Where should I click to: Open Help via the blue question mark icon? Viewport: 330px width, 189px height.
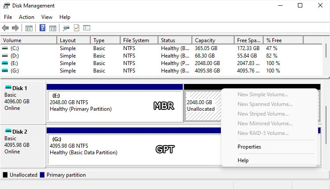click(43, 28)
